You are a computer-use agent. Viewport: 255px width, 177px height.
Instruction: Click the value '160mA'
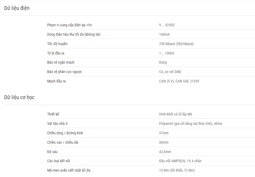tap(164, 34)
